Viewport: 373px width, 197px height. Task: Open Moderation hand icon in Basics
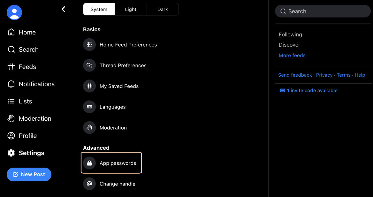tap(89, 127)
